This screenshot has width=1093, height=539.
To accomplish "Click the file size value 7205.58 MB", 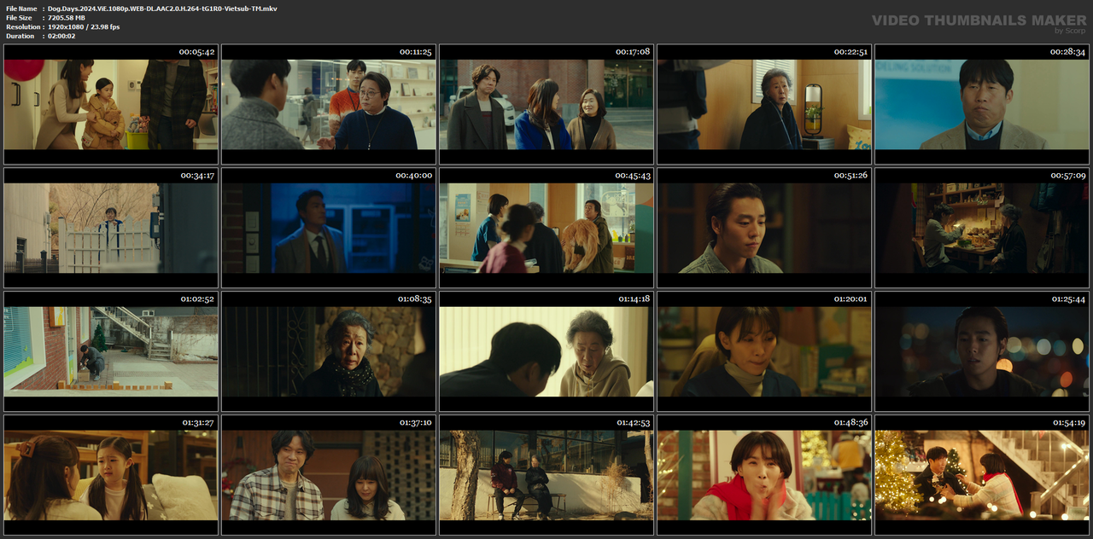I will (x=67, y=18).
